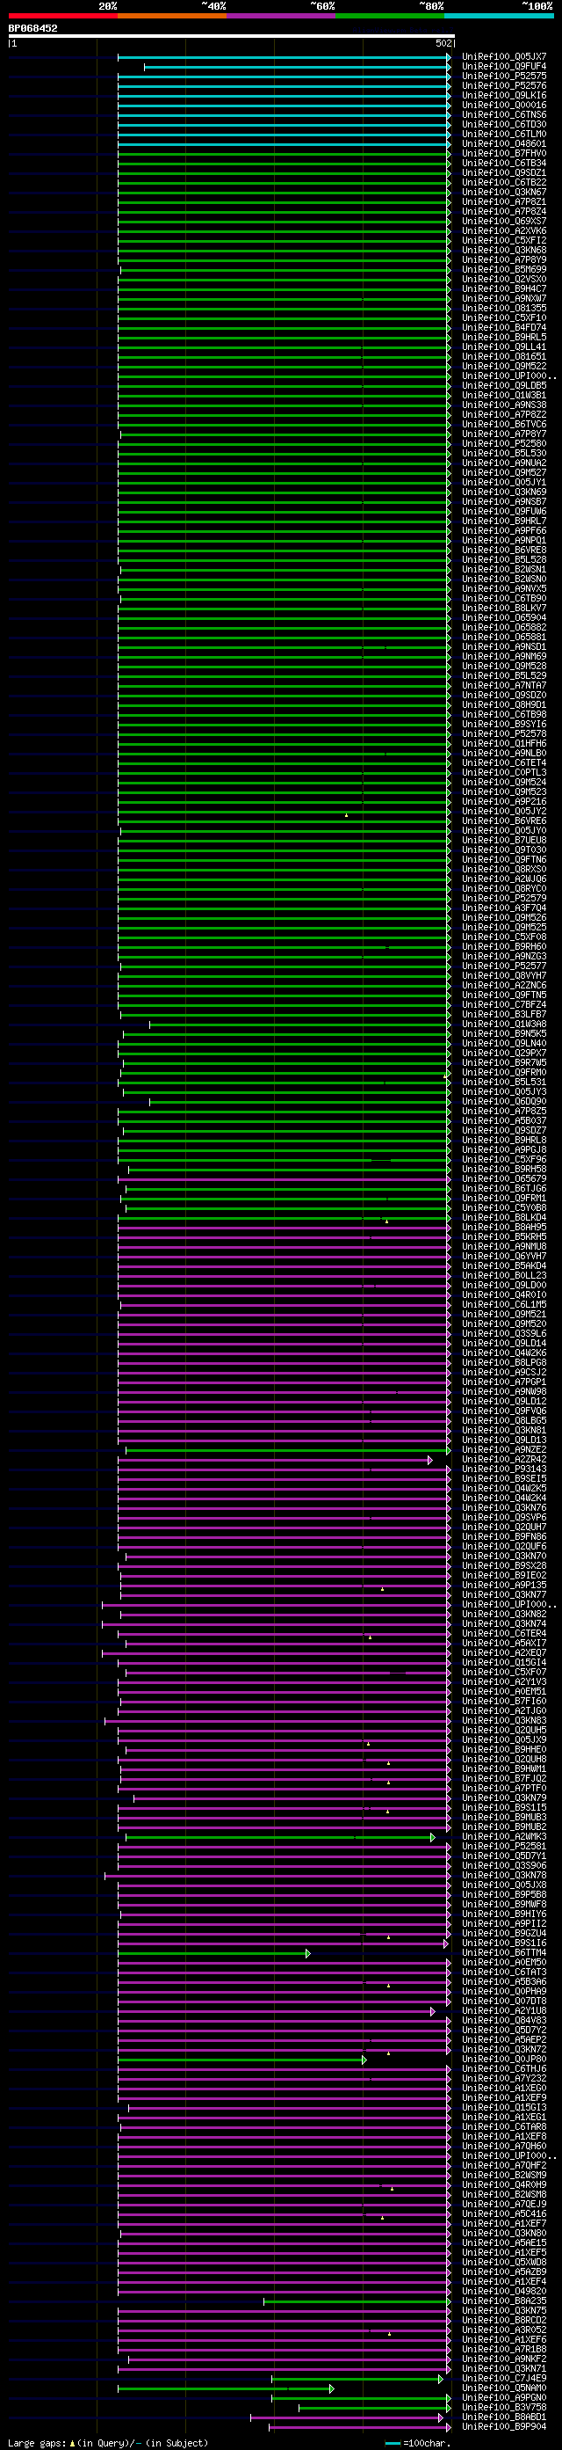562x2450 pixels.
Task: Click the =100char. scale legend
Action: 418,2443
